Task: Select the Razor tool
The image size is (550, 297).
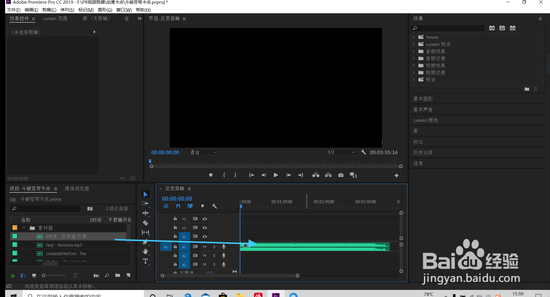Action: tap(145, 223)
